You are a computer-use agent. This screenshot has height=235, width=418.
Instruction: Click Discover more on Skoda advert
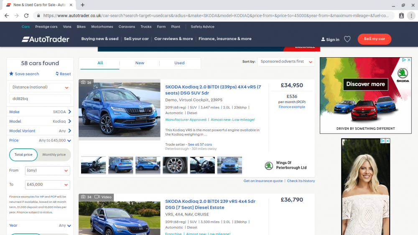click(365, 84)
